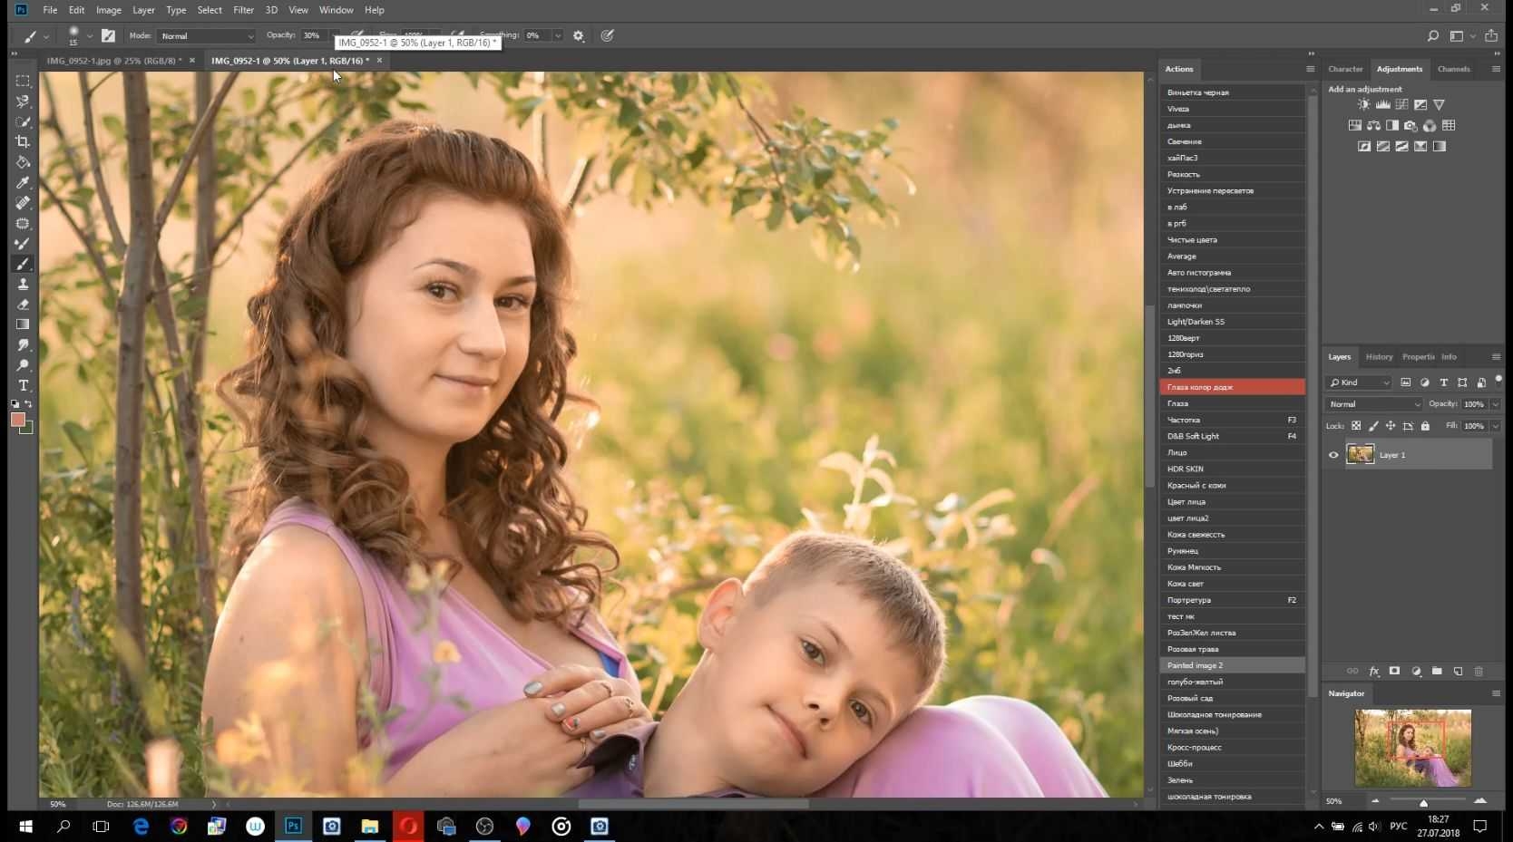This screenshot has height=842, width=1513.
Task: Select the Eyedropper tool
Action: 23,182
